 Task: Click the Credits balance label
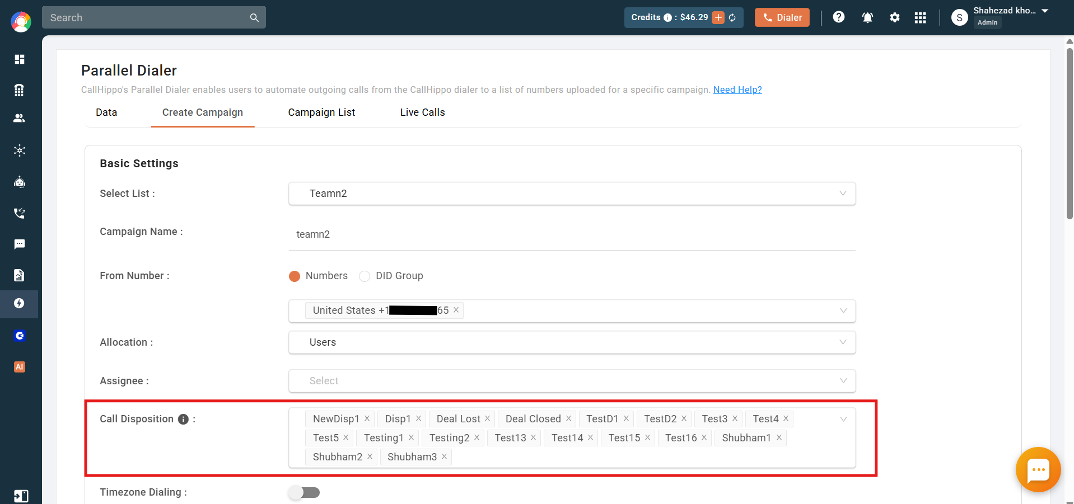[670, 17]
